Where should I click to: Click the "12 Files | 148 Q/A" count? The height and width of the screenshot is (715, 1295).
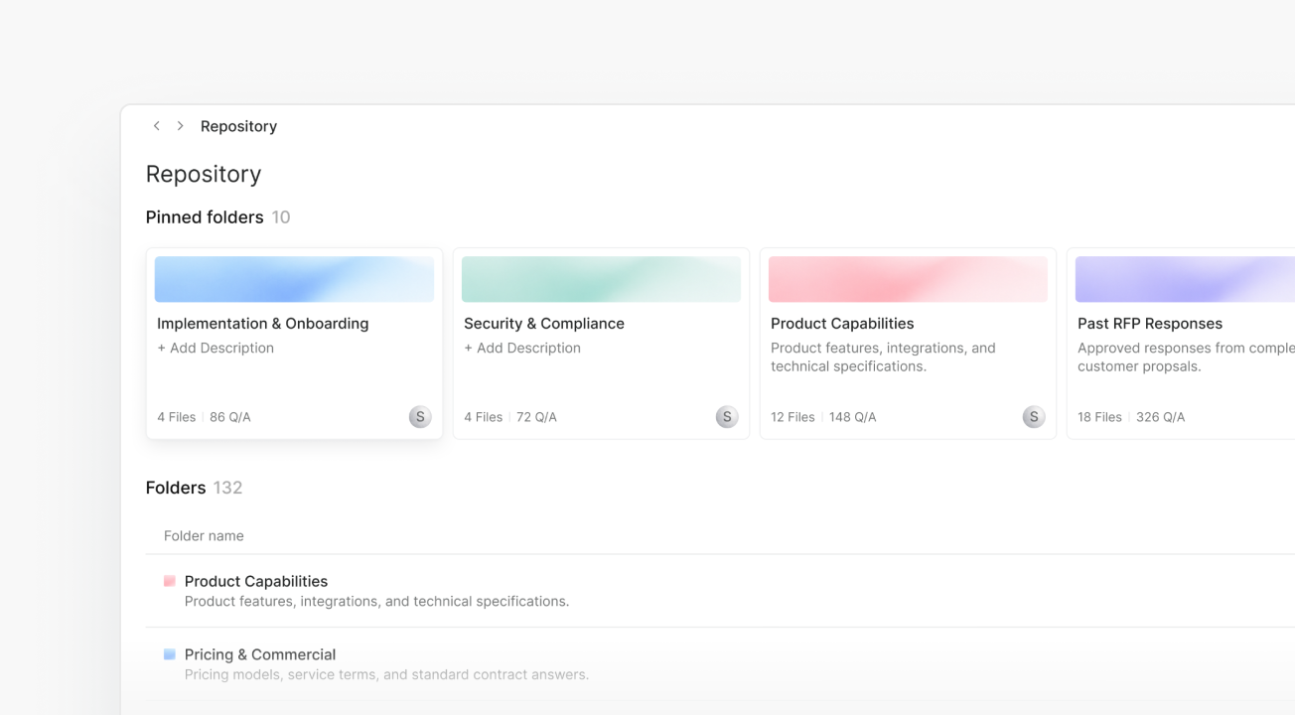[823, 417]
